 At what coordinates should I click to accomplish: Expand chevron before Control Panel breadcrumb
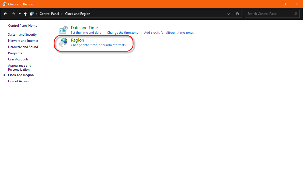36,14
